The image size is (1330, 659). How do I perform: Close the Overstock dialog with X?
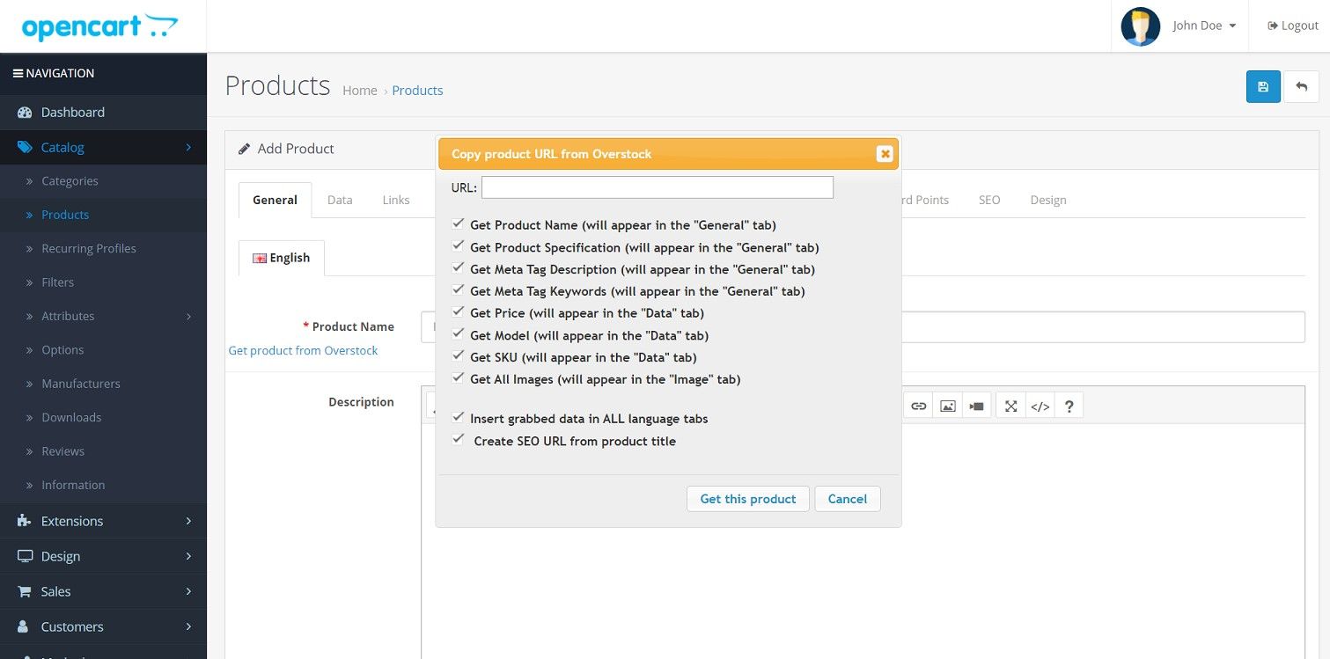tap(885, 154)
